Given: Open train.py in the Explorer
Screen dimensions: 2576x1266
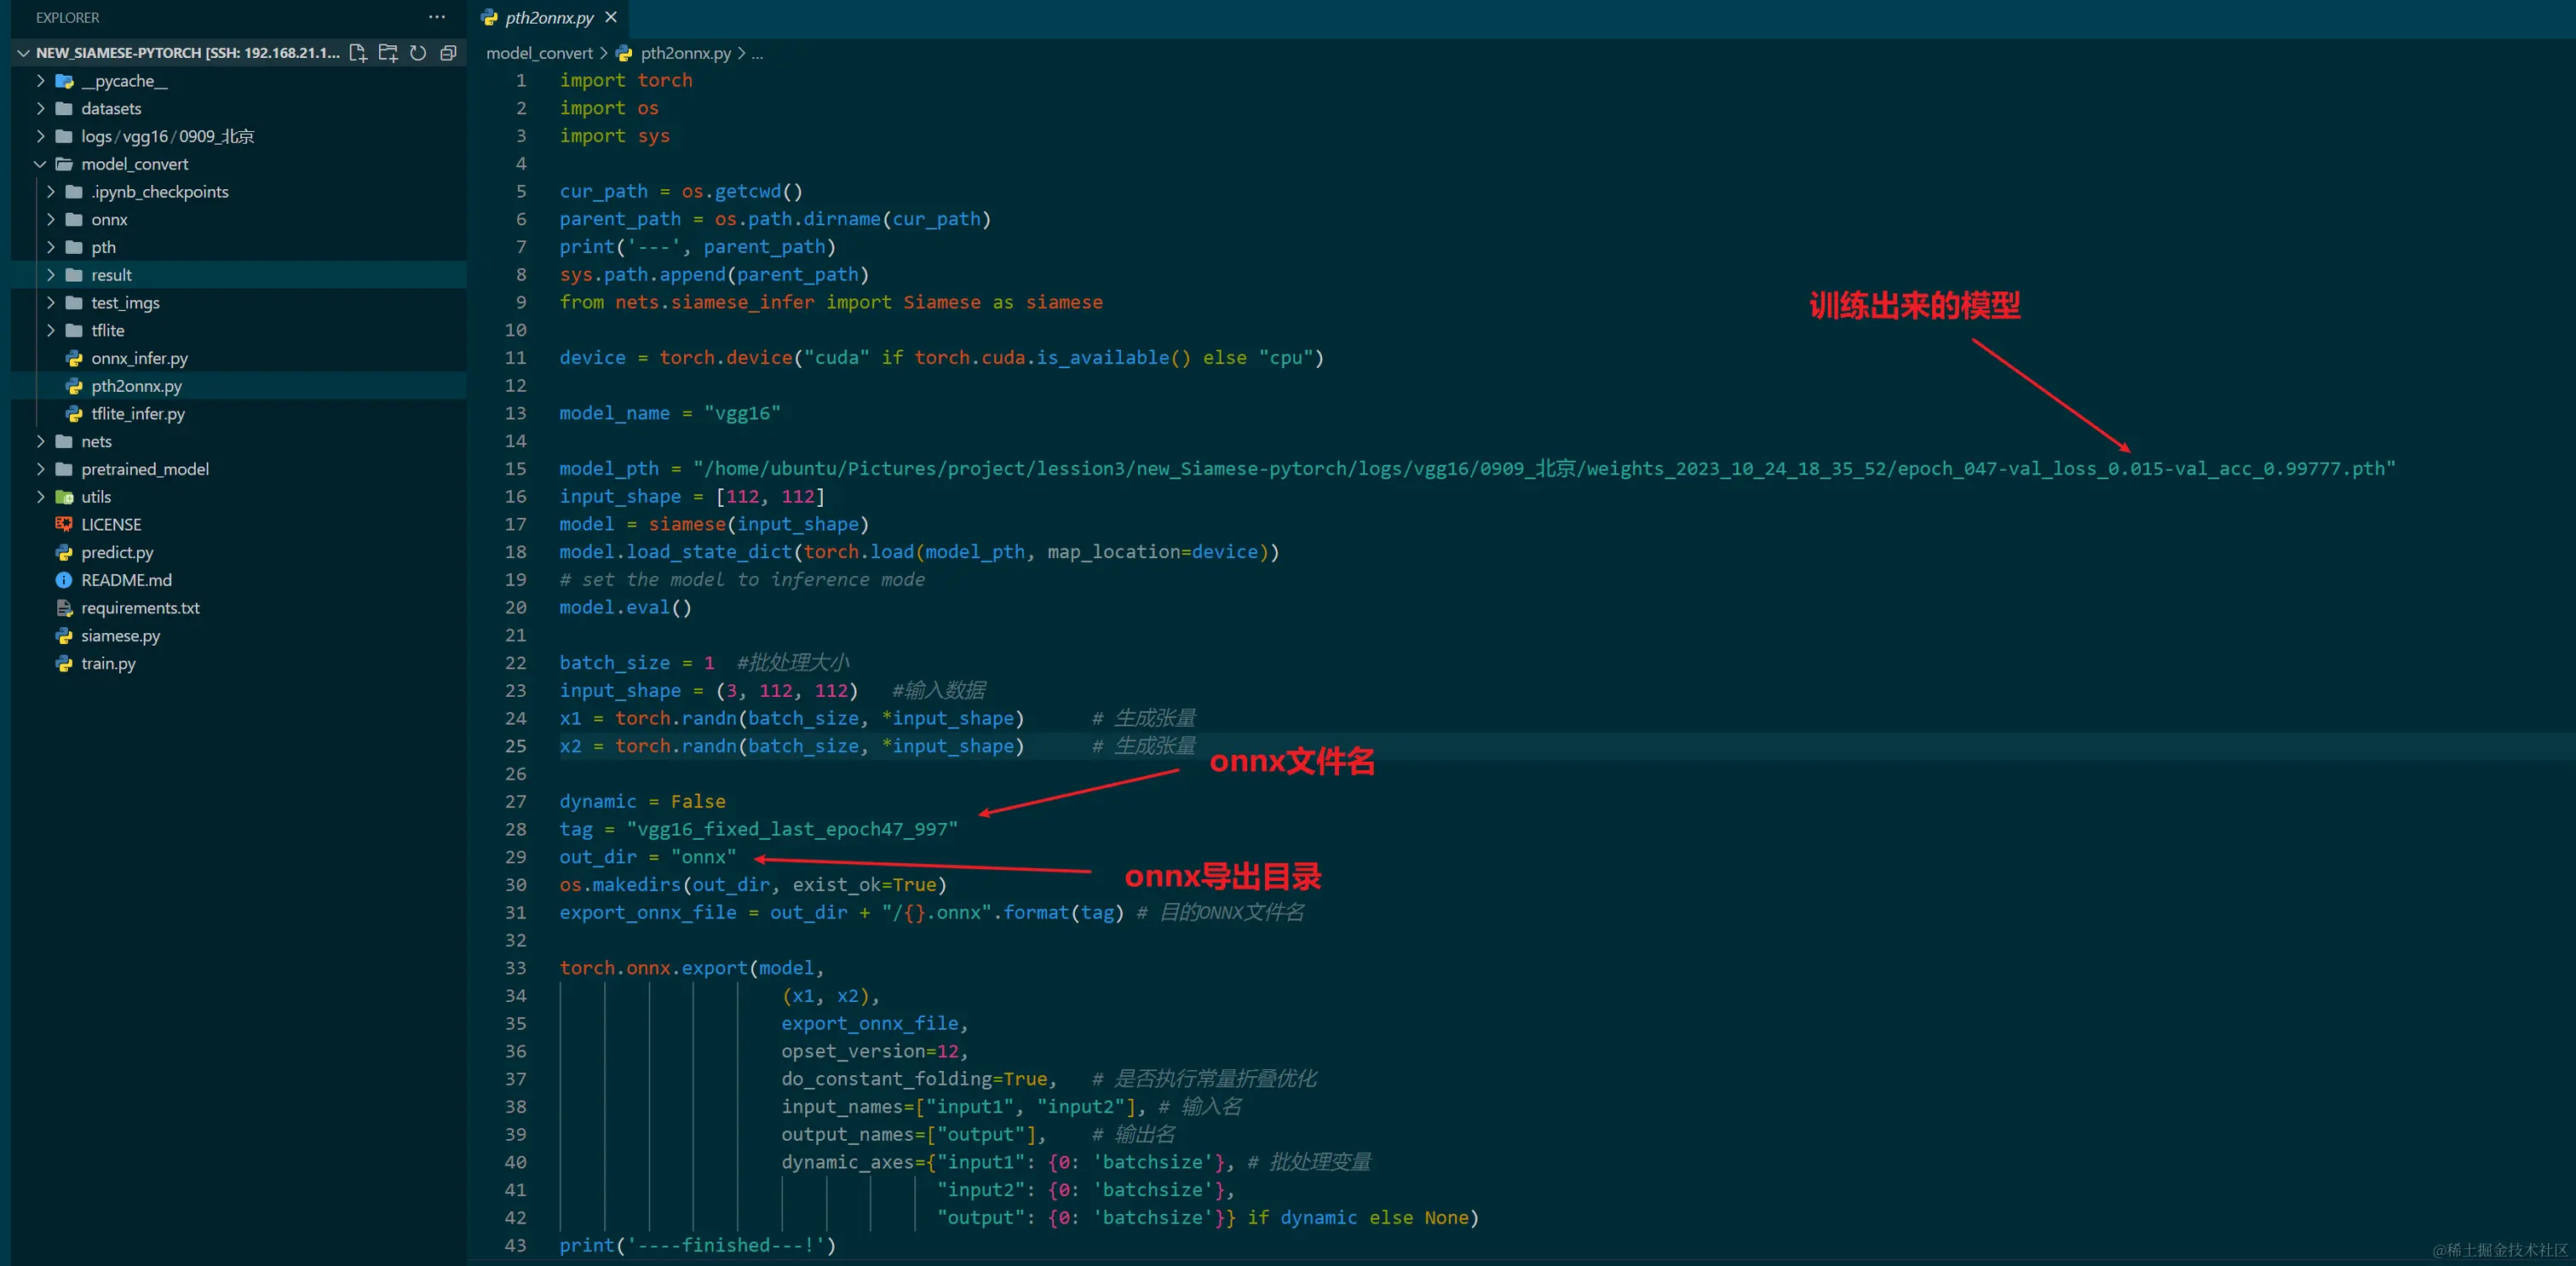Looking at the screenshot, I should click(108, 663).
